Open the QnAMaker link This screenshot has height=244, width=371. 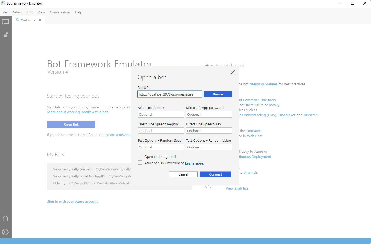pyautogui.click(x=287, y=115)
